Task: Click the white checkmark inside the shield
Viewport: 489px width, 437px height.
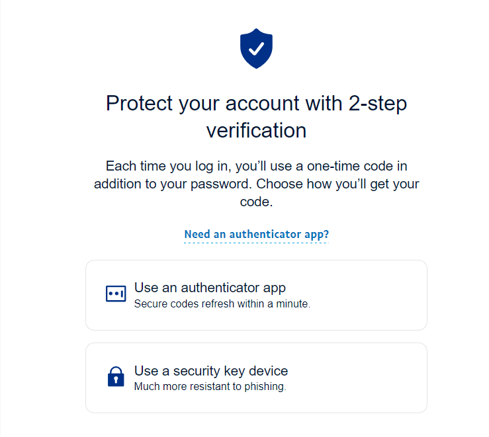Action: click(x=256, y=48)
